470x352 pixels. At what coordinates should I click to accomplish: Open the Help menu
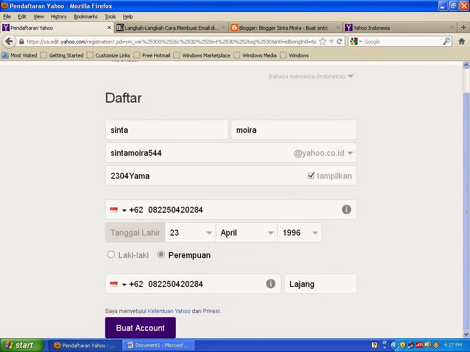tap(128, 16)
